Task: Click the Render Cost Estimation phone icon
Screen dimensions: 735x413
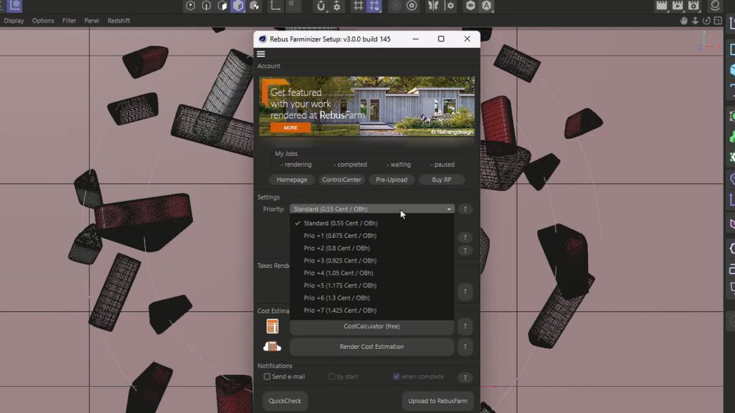Action: (271, 346)
